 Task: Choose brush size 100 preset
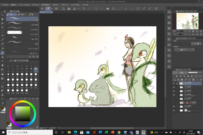(17, 81)
